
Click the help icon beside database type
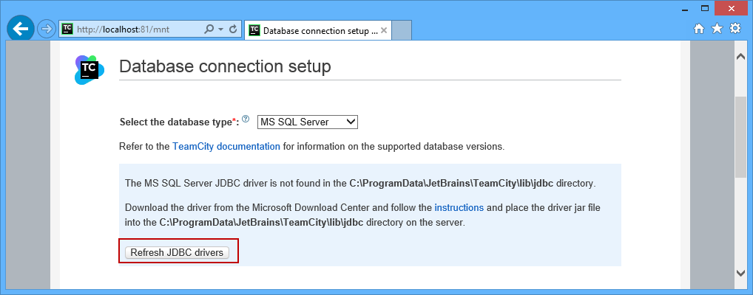click(x=246, y=119)
